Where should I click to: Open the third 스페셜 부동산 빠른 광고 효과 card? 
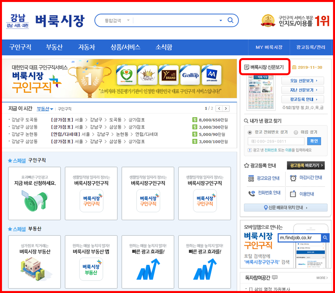(148, 262)
